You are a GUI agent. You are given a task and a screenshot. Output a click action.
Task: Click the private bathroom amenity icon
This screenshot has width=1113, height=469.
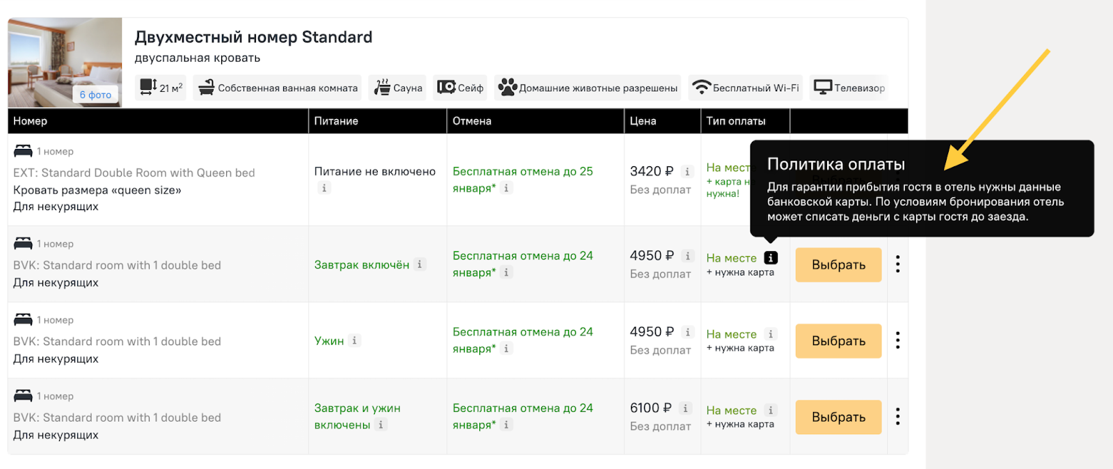(207, 88)
